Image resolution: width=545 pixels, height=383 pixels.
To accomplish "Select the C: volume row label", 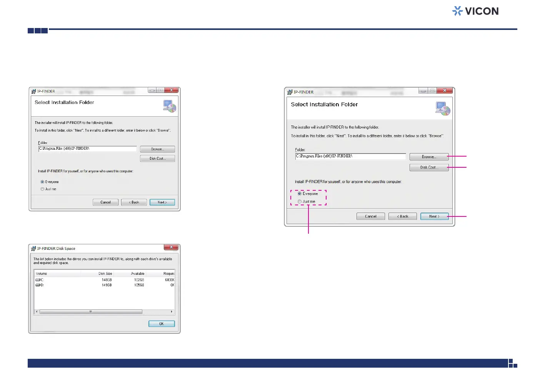I will click(x=42, y=280).
